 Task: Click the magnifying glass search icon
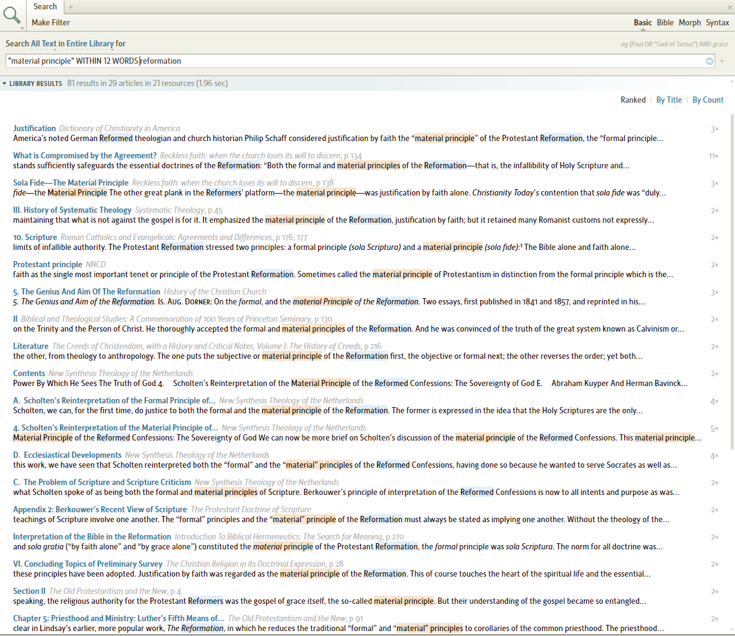click(x=11, y=15)
